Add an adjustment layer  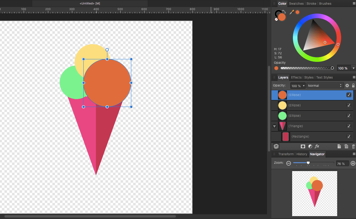(310, 146)
